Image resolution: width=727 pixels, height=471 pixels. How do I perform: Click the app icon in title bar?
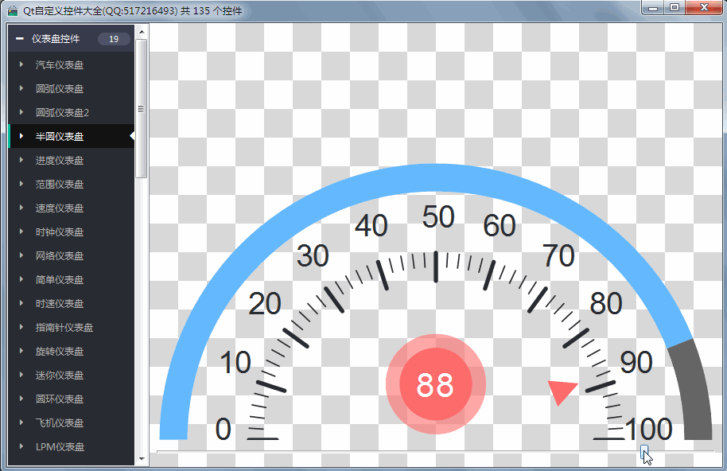[x=12, y=10]
